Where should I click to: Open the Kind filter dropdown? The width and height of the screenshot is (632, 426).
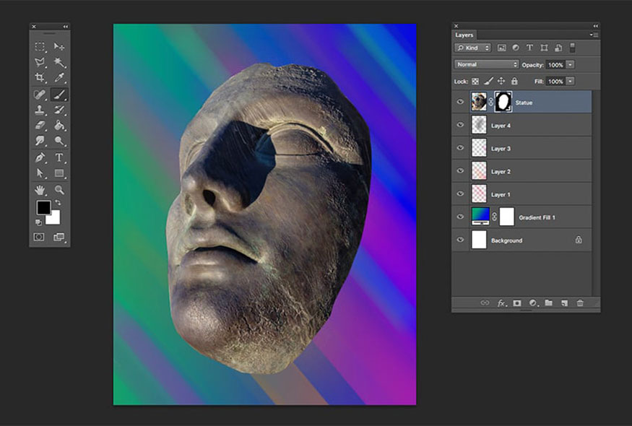(473, 48)
